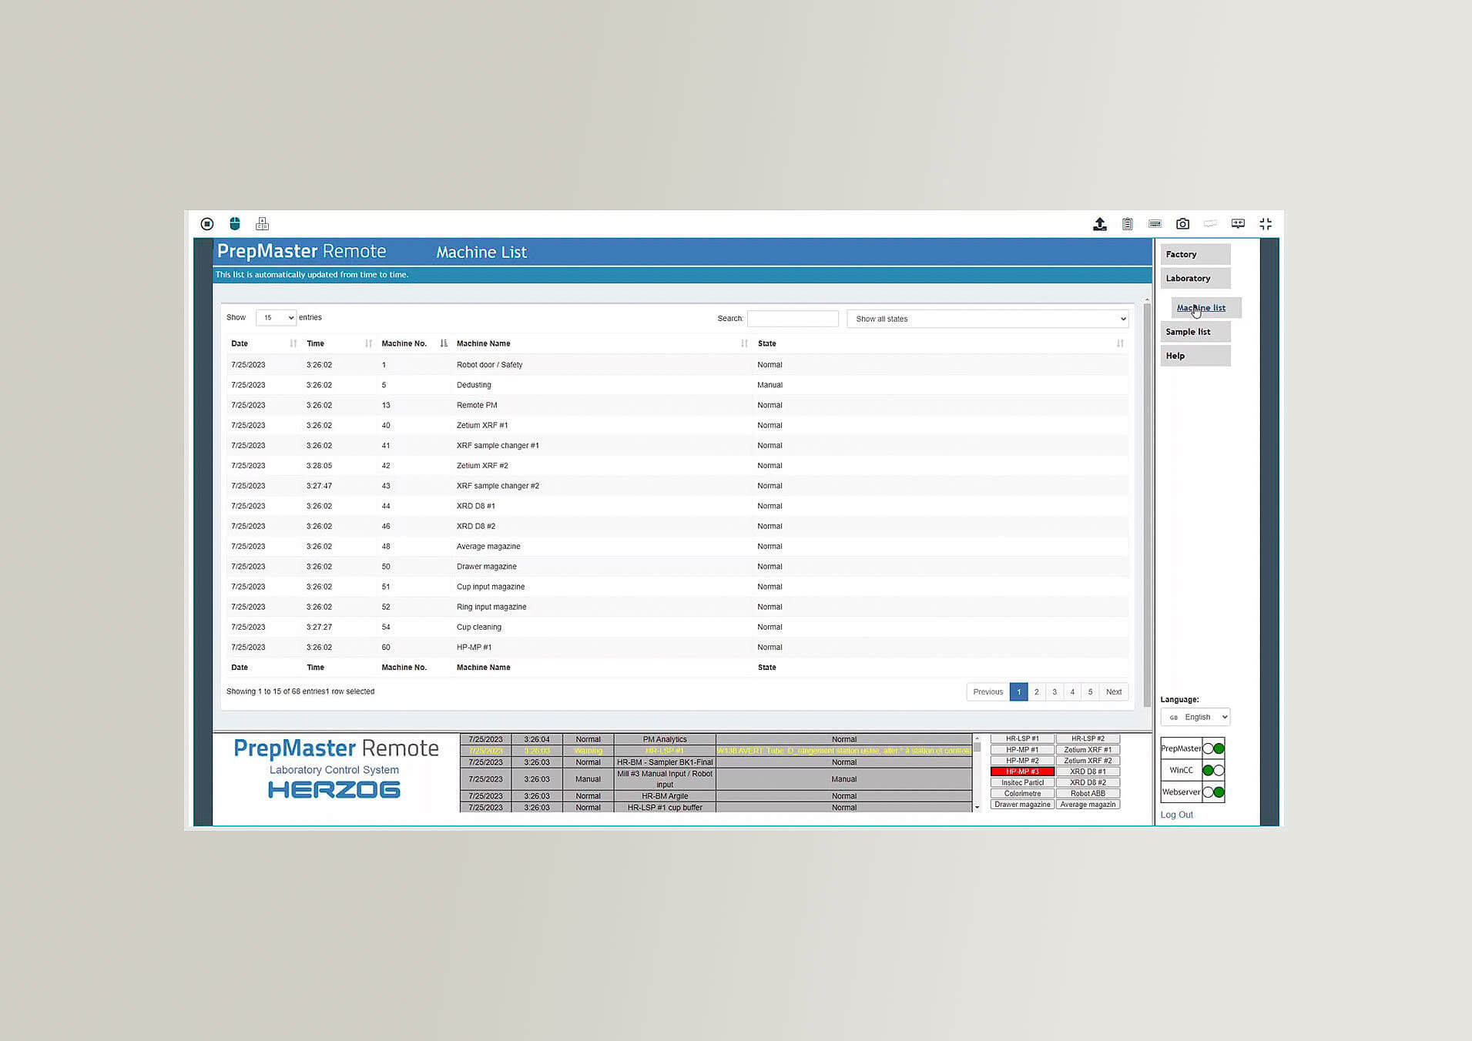Click the Zetium XRF #1 status button

1088,749
